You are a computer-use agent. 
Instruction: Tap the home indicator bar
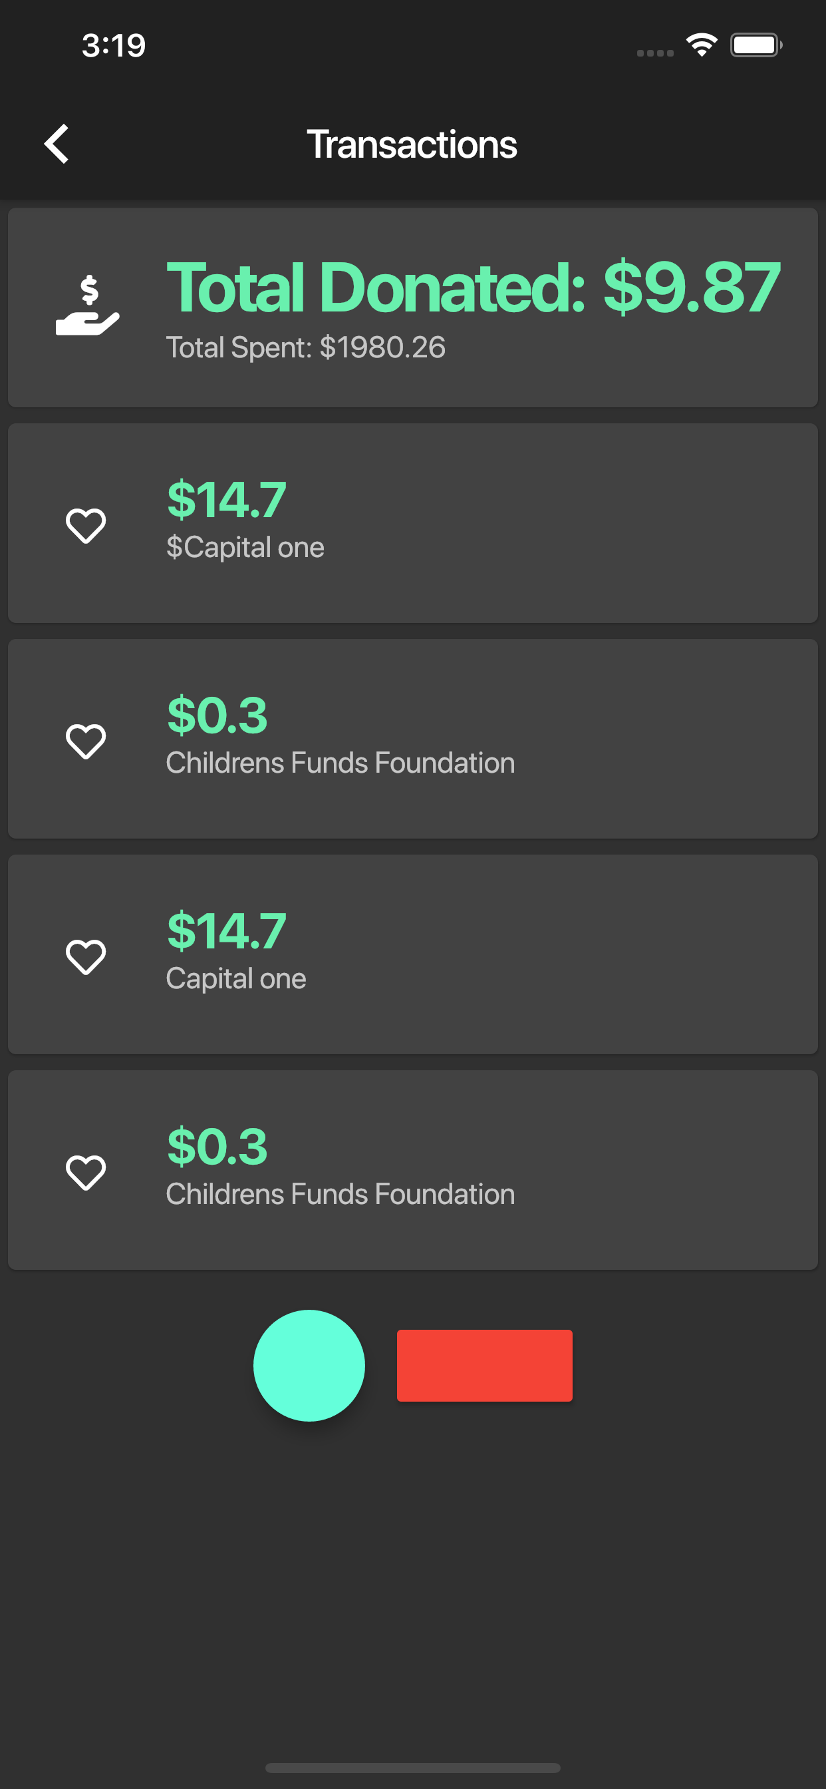click(x=412, y=1768)
